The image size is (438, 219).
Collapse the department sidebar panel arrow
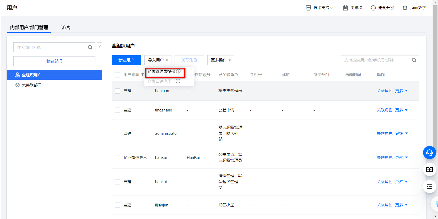(100, 47)
